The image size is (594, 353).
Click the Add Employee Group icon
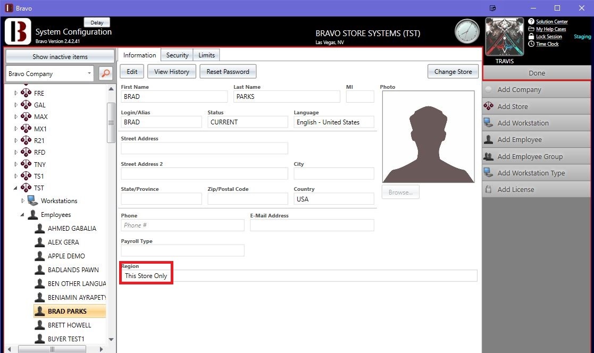pyautogui.click(x=489, y=156)
